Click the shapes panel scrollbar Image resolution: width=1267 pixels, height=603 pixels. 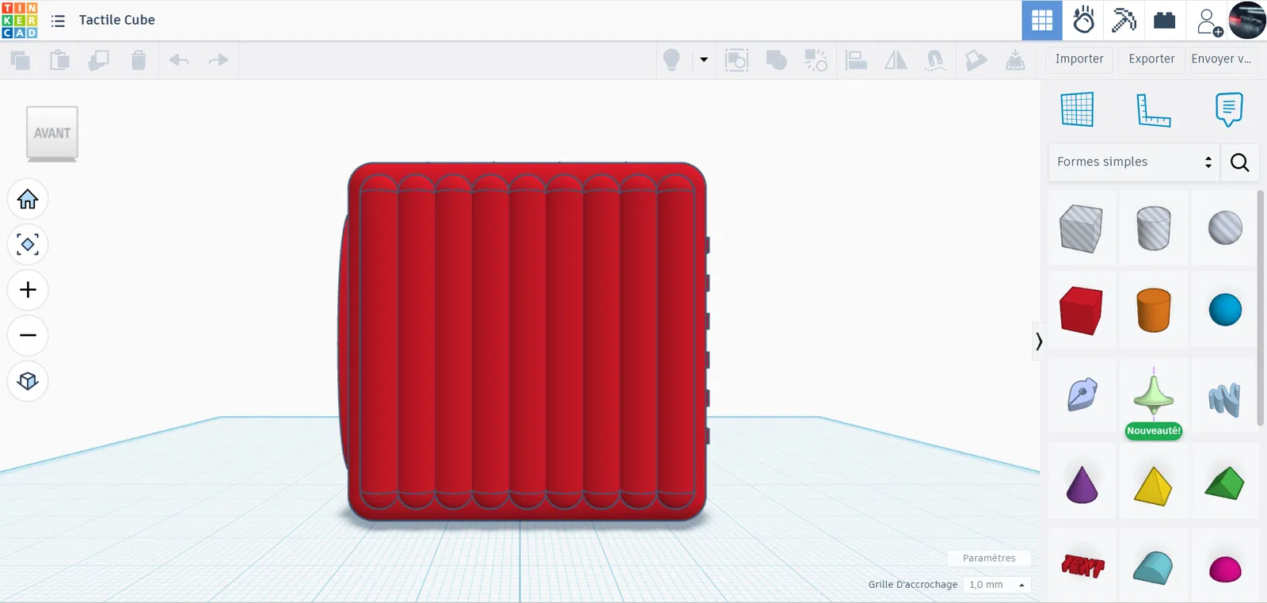tap(1261, 308)
